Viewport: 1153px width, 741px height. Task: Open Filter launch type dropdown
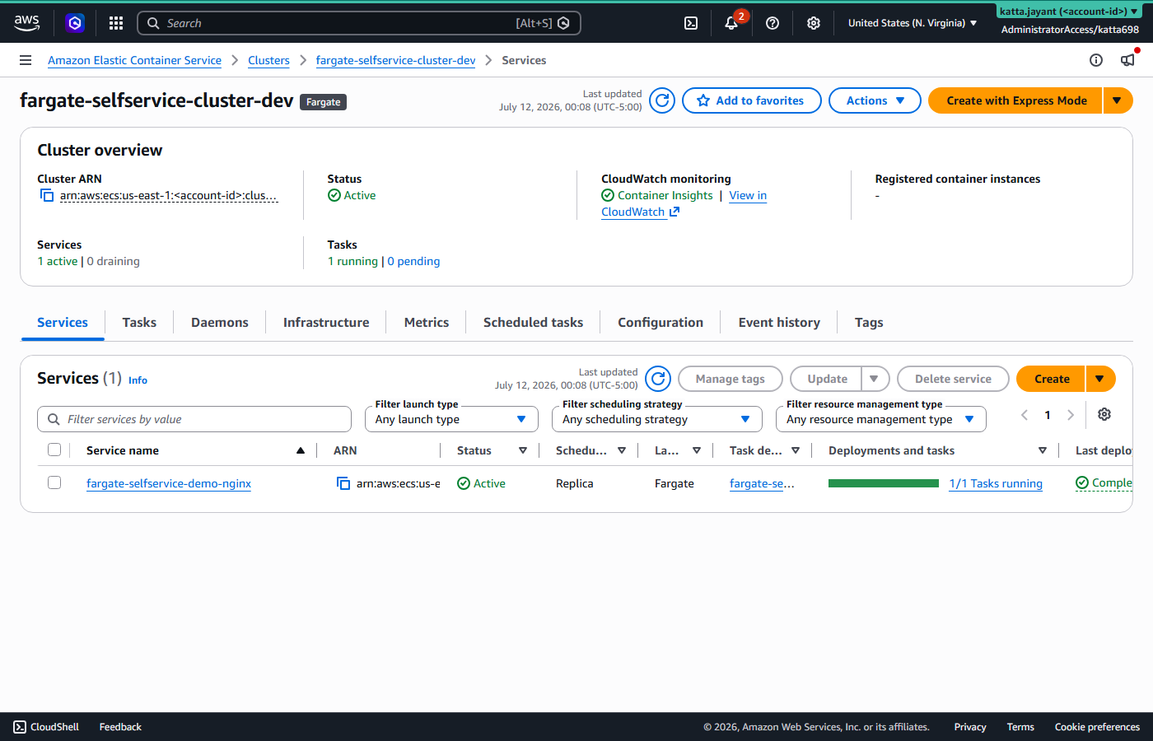(x=451, y=419)
